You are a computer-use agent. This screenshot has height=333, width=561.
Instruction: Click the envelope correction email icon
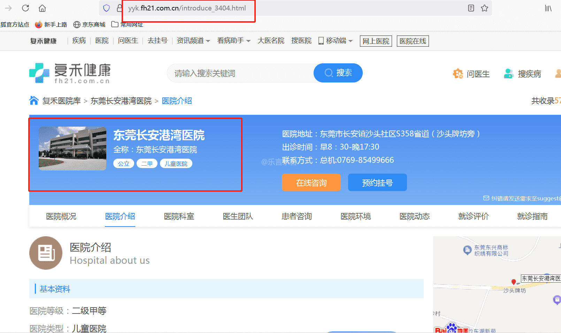(x=486, y=198)
